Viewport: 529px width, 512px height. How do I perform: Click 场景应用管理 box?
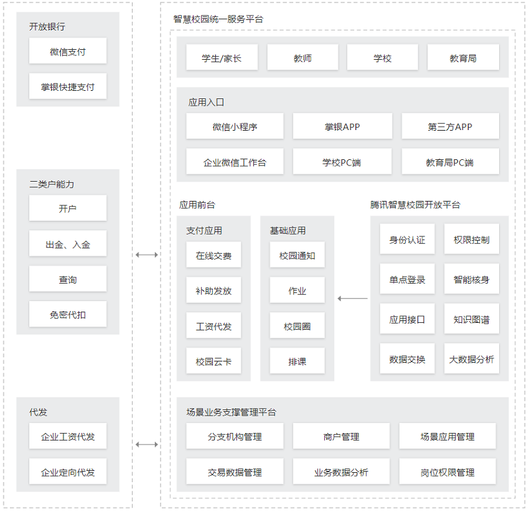[x=447, y=436]
